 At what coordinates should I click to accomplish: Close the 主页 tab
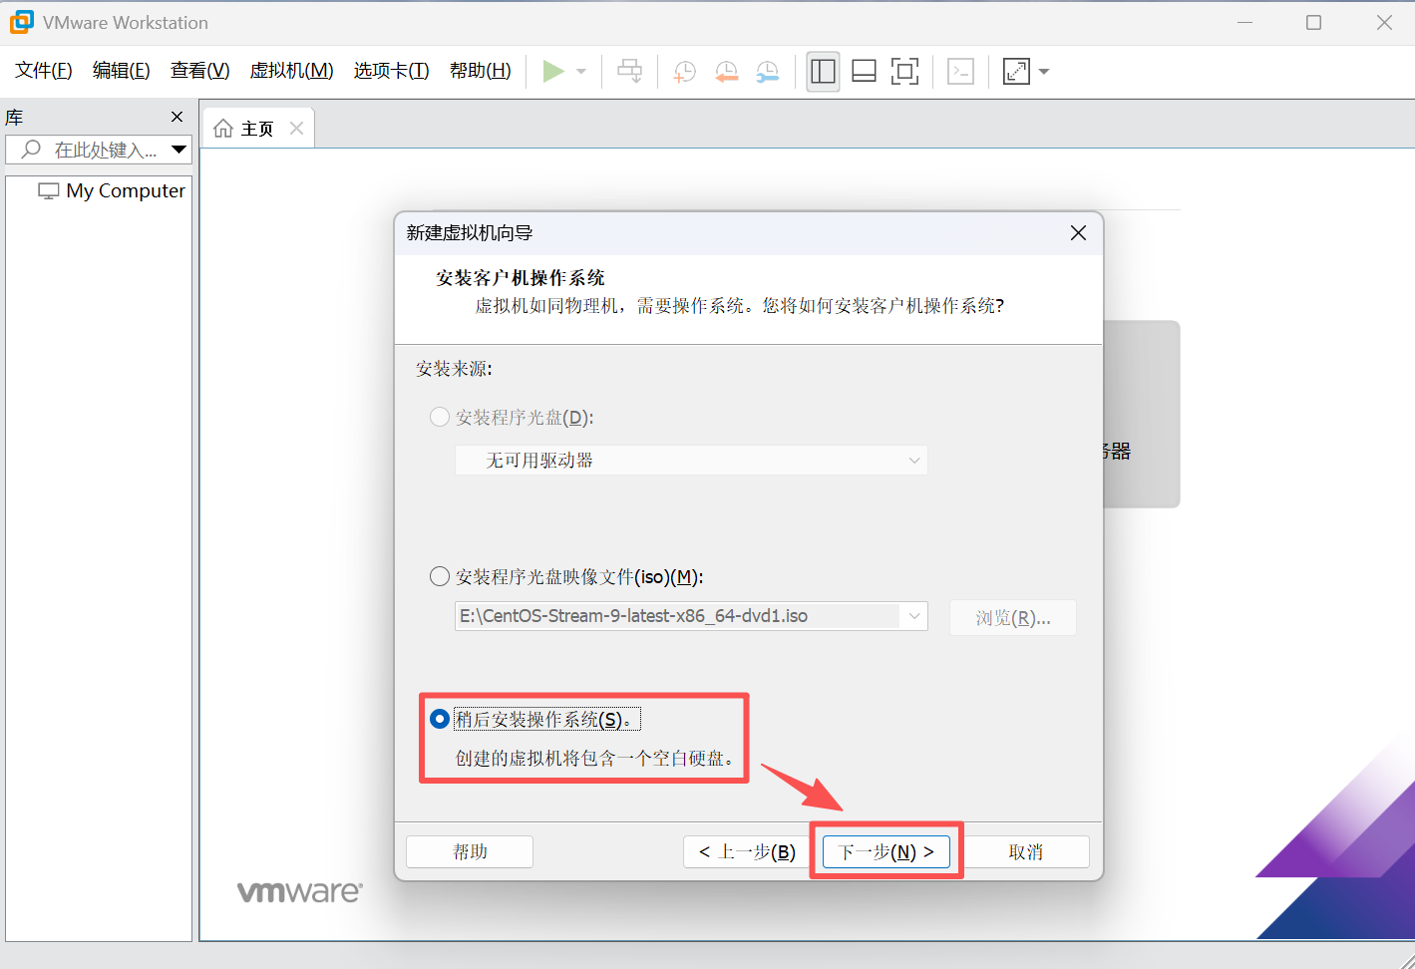296,128
